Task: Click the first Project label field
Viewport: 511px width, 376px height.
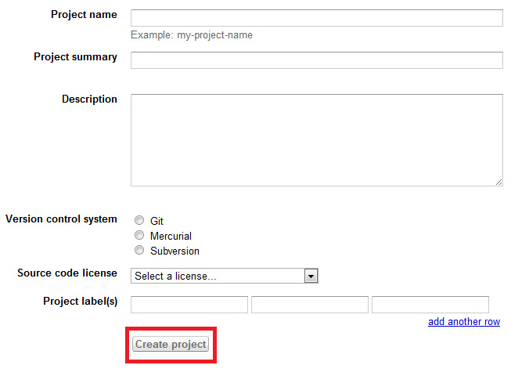Action: 189,305
